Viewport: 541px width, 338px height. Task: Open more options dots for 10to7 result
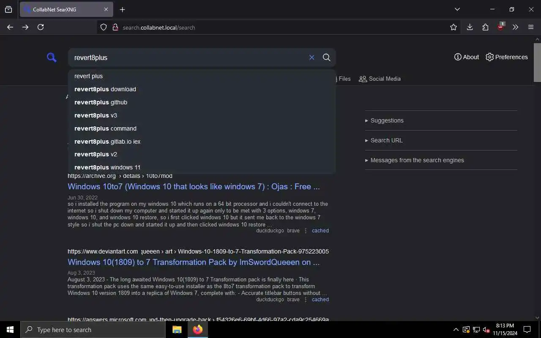click(306, 231)
